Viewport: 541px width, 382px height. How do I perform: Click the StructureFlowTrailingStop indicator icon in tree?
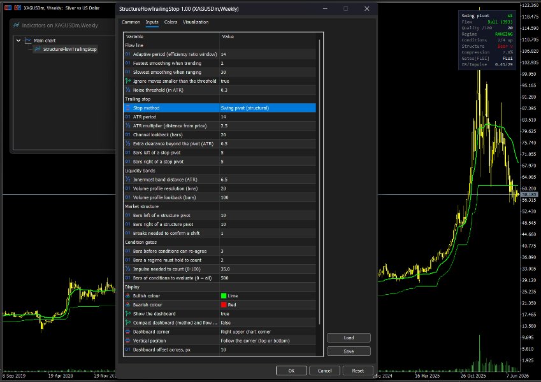38,49
